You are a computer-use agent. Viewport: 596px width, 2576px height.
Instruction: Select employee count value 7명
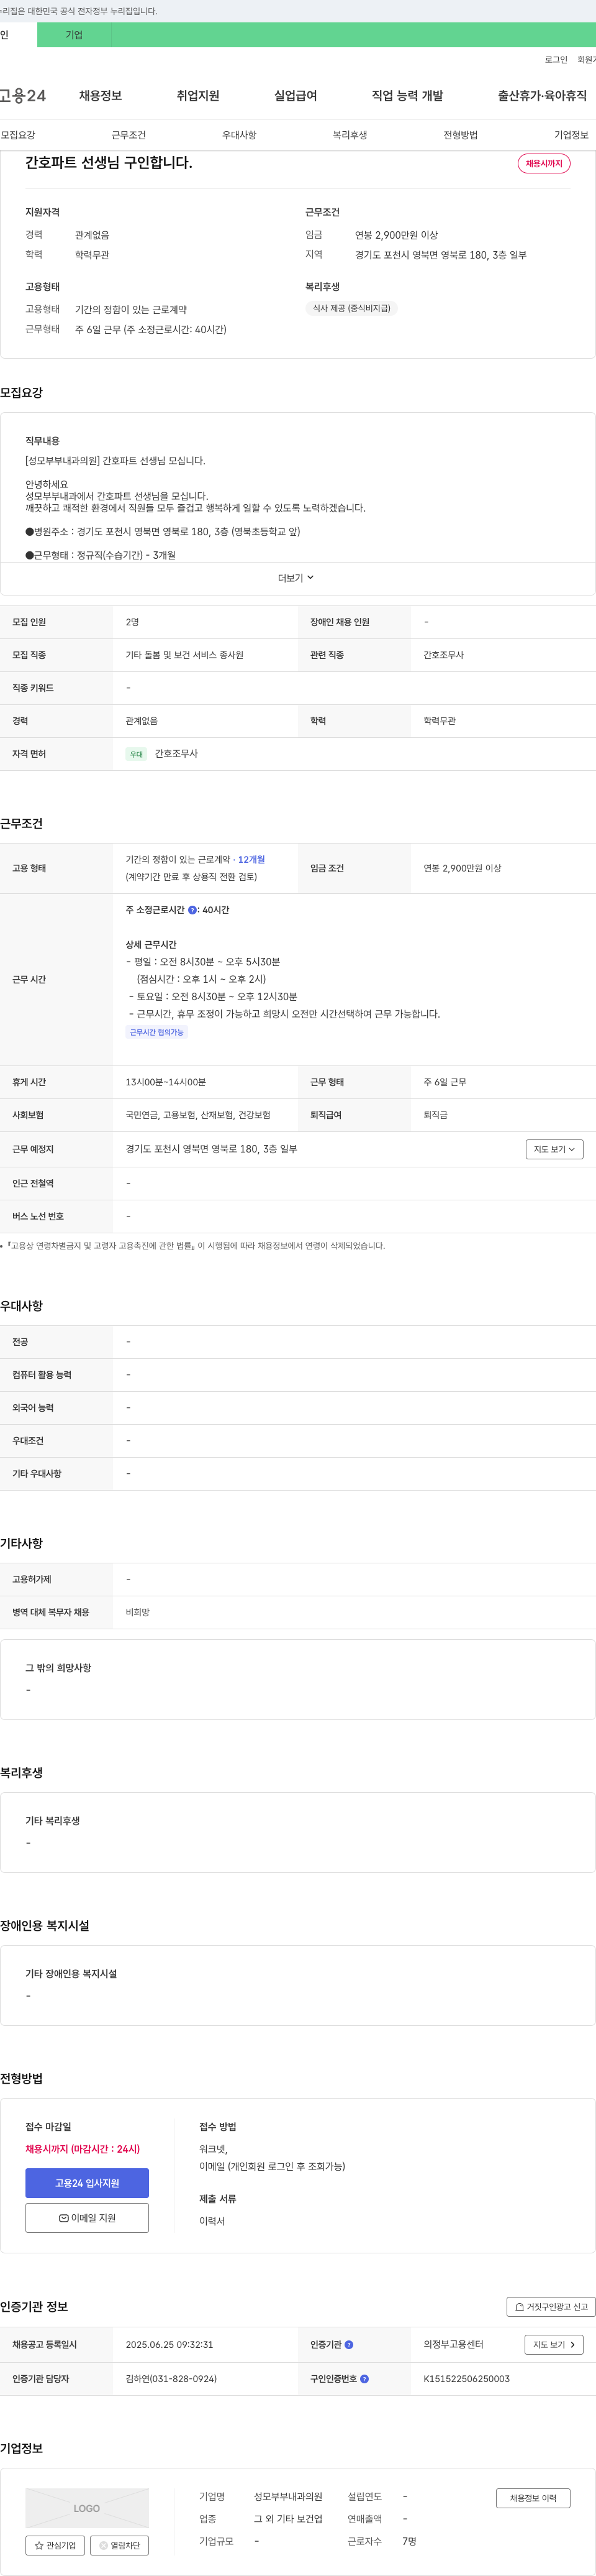pyautogui.click(x=409, y=2541)
